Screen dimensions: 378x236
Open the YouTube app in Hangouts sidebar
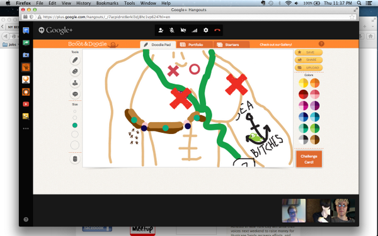26,104
